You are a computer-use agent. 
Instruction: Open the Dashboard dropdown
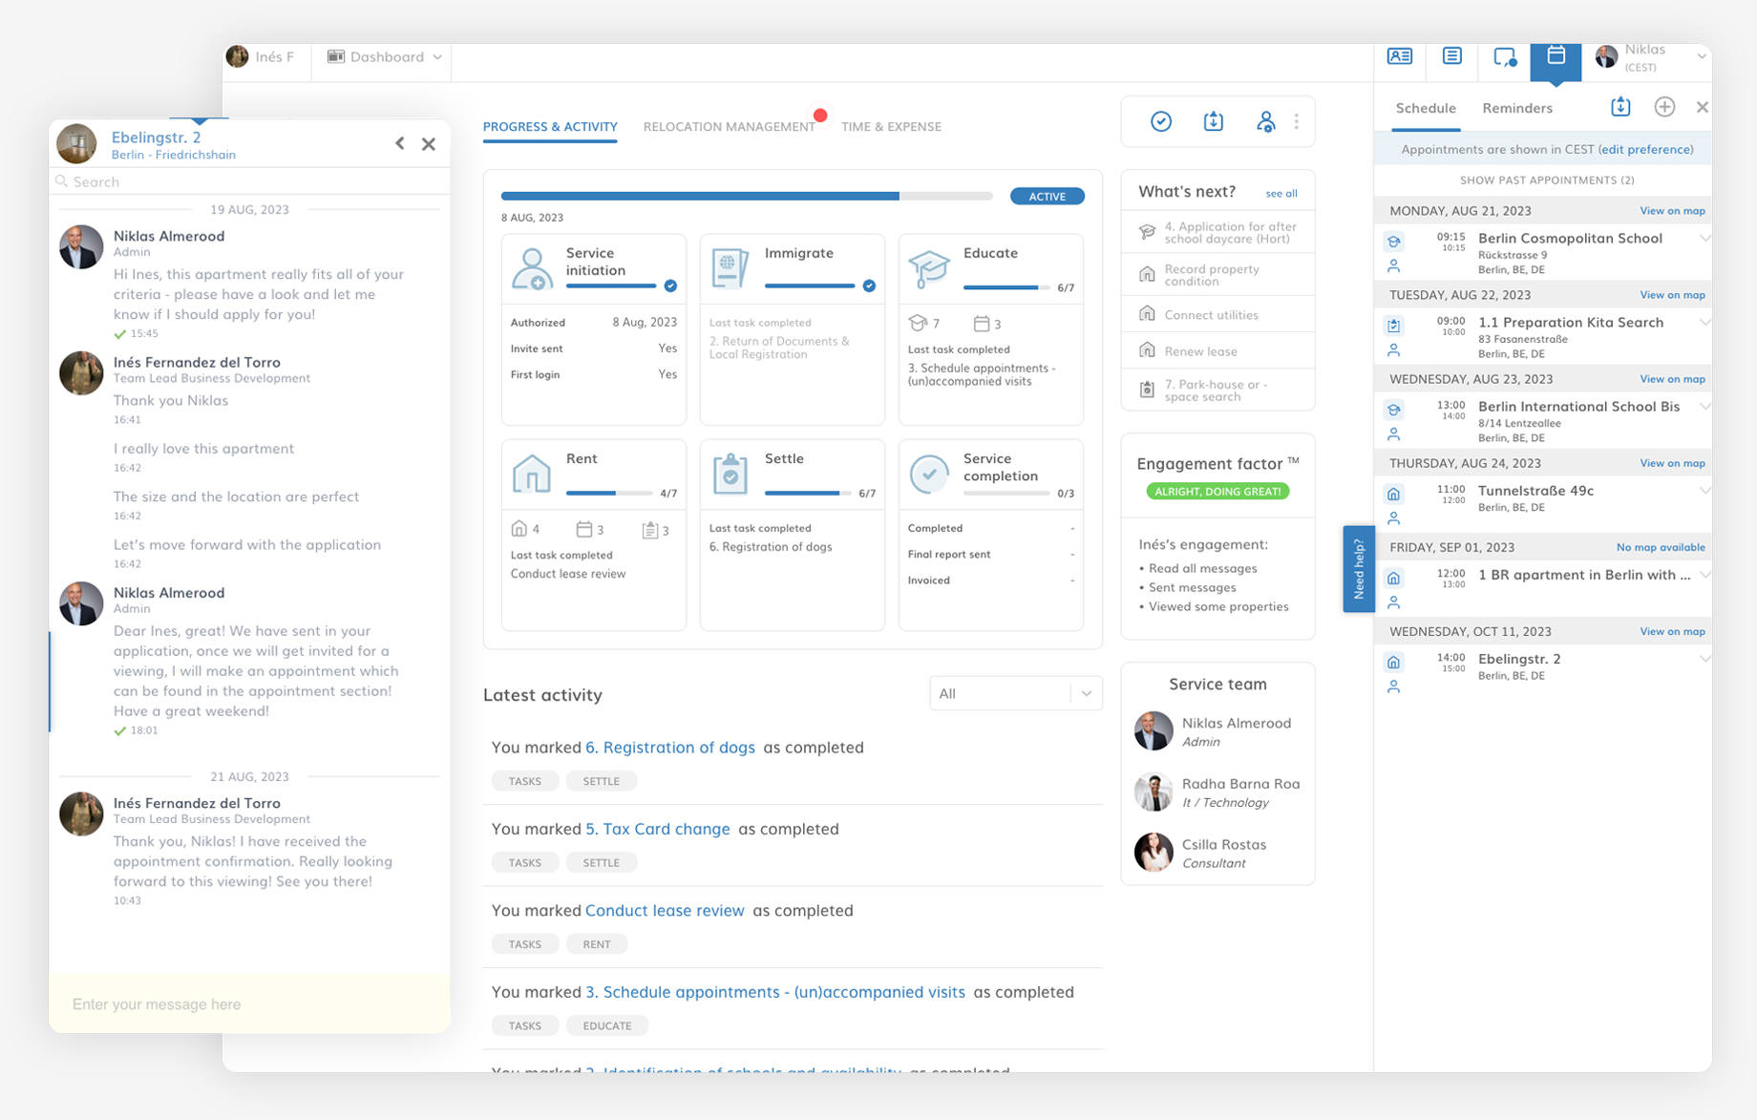(x=385, y=57)
